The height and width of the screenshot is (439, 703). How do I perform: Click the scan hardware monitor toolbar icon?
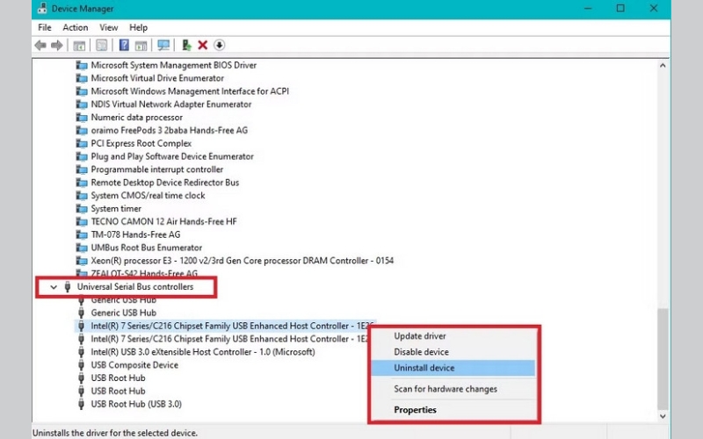[x=163, y=46]
